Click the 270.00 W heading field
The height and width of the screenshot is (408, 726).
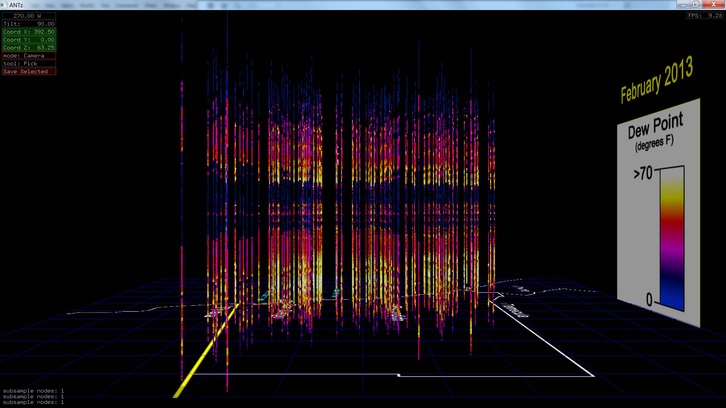pos(29,16)
